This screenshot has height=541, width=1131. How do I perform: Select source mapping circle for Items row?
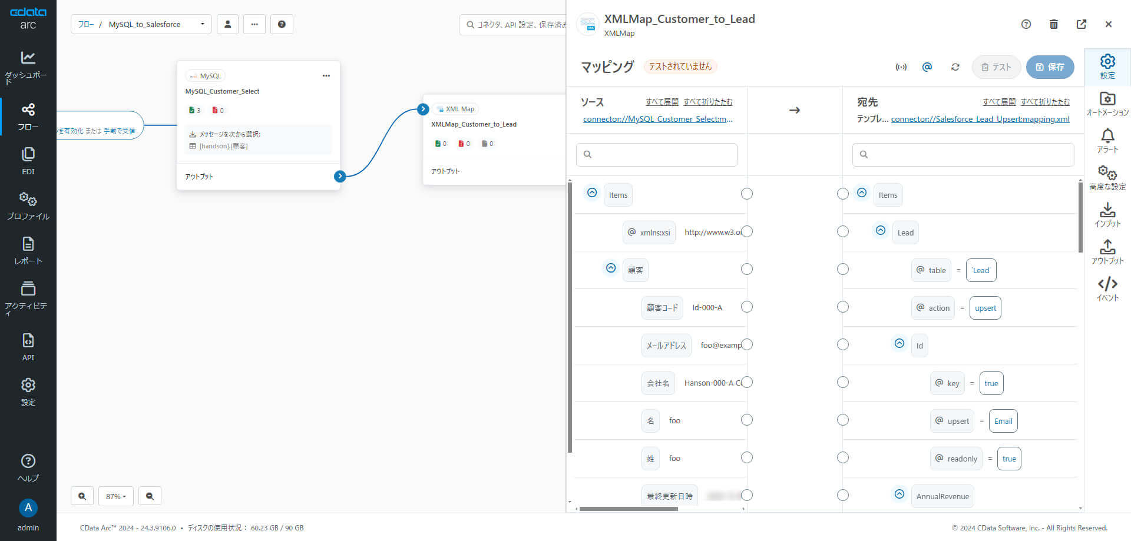(747, 194)
